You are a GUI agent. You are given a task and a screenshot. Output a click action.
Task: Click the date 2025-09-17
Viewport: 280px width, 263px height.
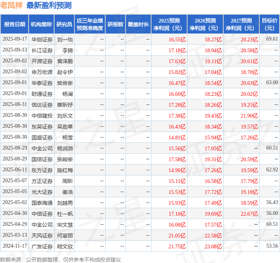(x=15, y=39)
